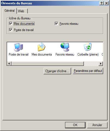The height and width of the screenshot is (131, 110).
Task: Click Annuler to cancel the dialog
Action: pyautogui.click(x=97, y=125)
